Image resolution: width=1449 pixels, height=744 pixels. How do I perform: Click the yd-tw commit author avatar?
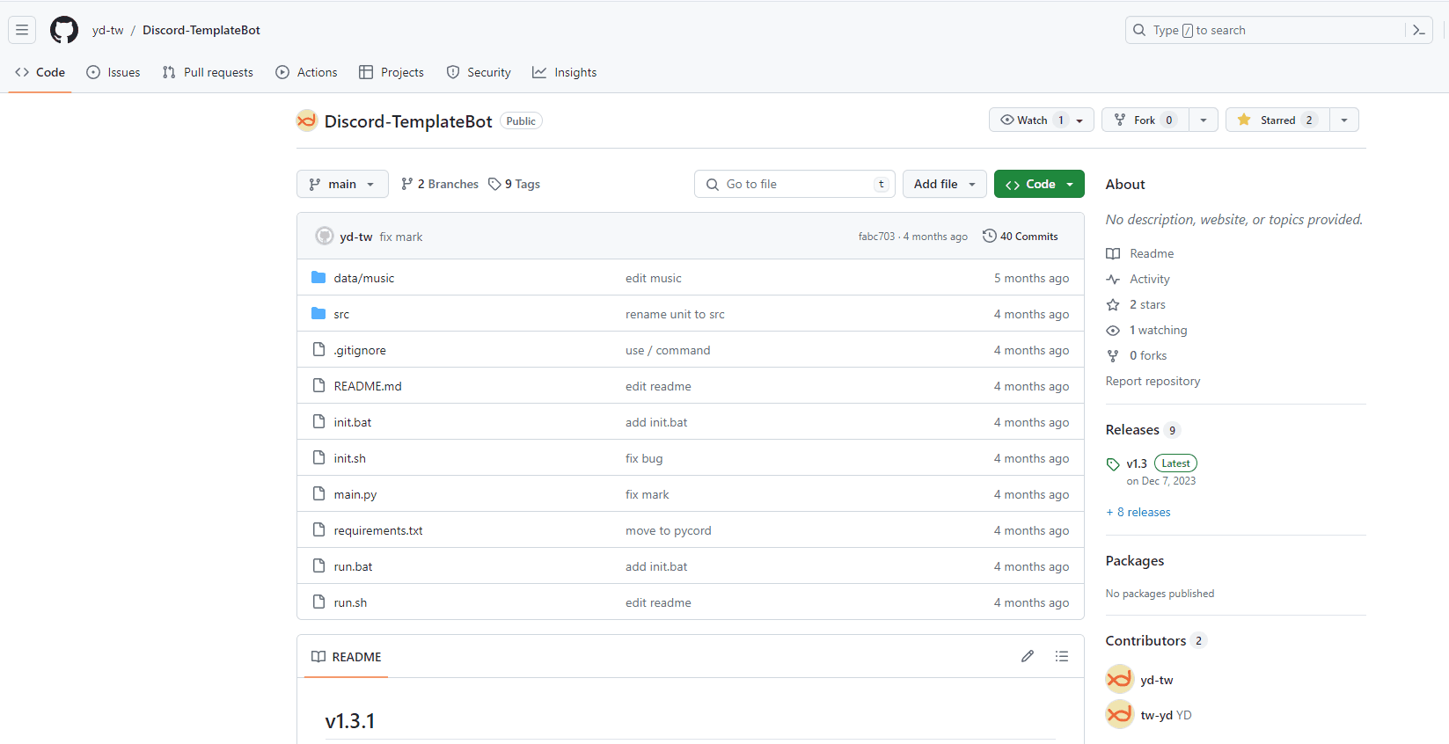[x=325, y=236]
